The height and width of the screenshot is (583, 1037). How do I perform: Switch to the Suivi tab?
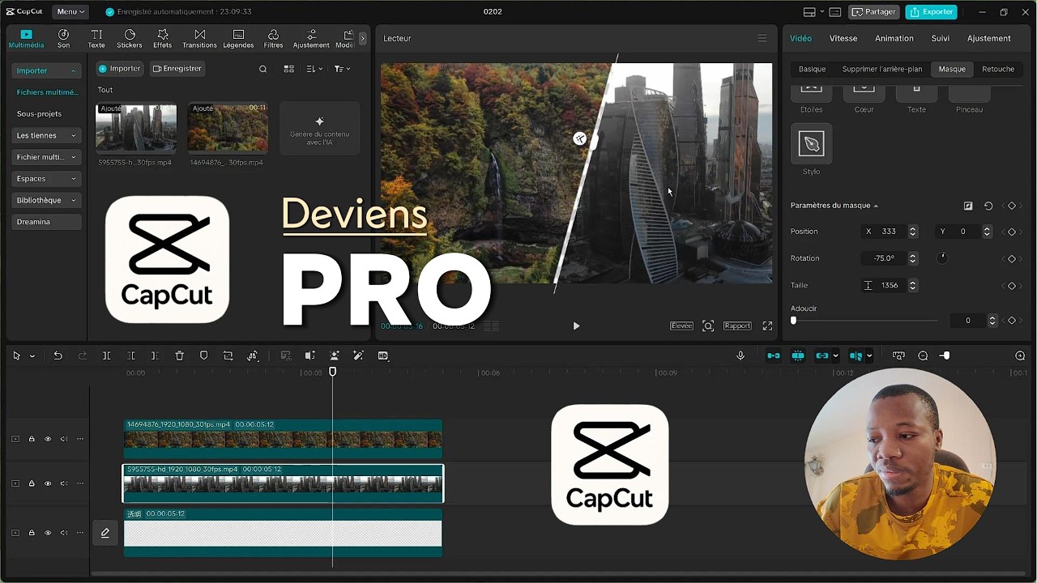(940, 38)
